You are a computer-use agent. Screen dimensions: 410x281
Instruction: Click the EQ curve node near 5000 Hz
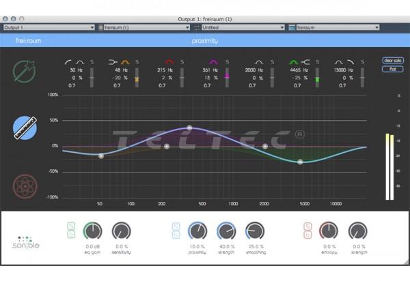pos(300,162)
